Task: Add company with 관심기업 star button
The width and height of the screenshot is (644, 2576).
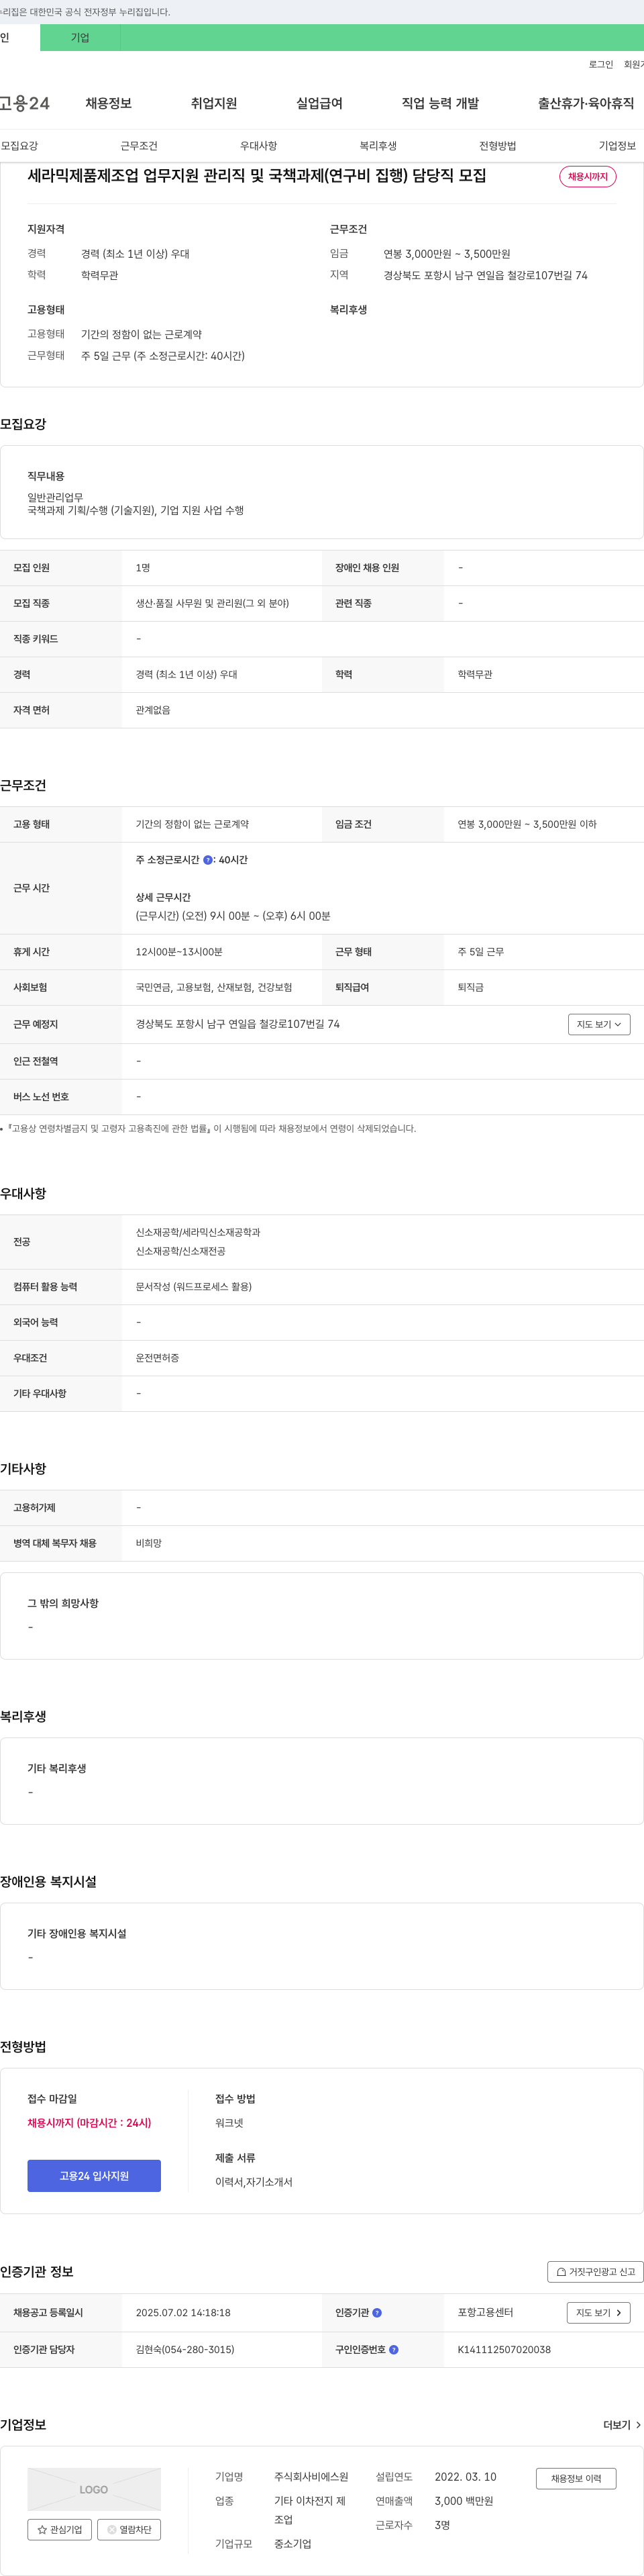Action: [x=60, y=2529]
